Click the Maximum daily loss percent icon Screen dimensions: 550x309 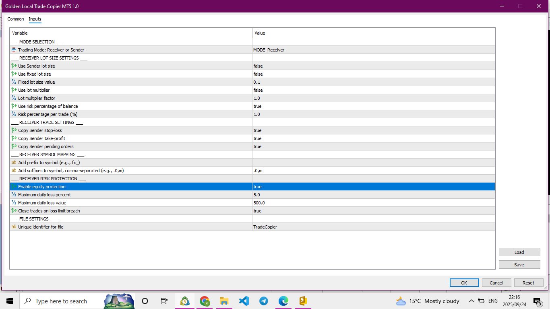pos(14,195)
